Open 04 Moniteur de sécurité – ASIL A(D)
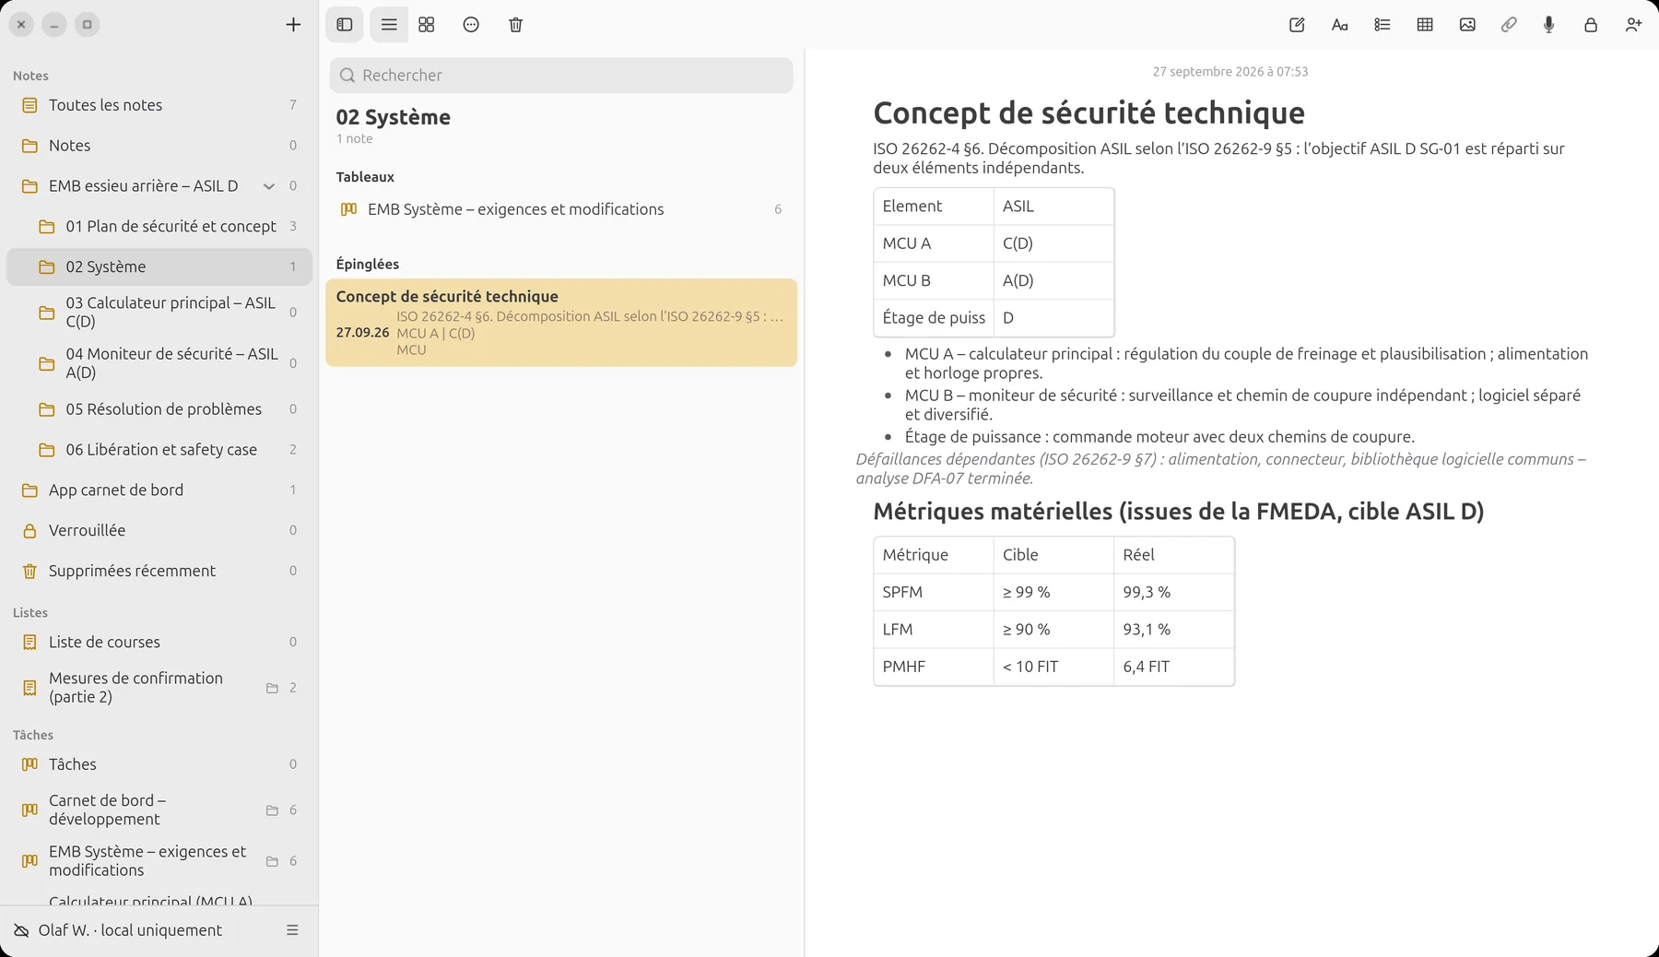The height and width of the screenshot is (957, 1659). (159, 363)
